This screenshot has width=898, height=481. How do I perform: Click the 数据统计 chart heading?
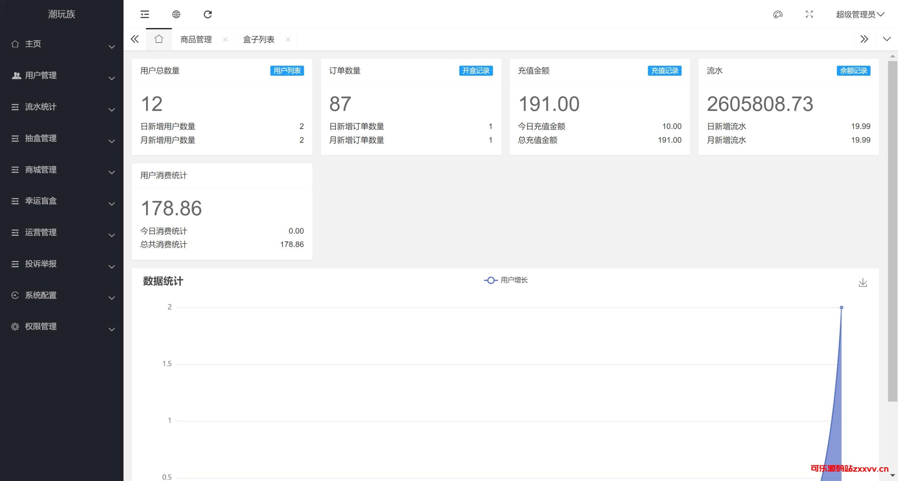163,281
